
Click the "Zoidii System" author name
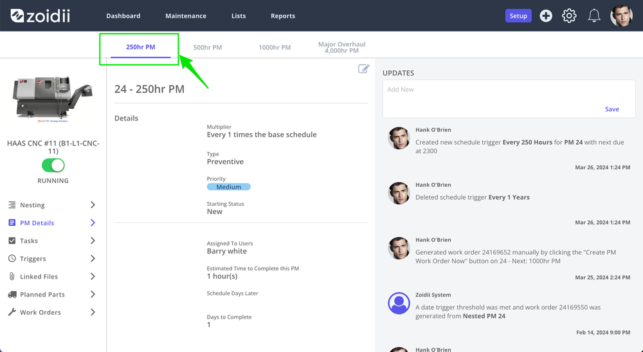pyautogui.click(x=433, y=295)
